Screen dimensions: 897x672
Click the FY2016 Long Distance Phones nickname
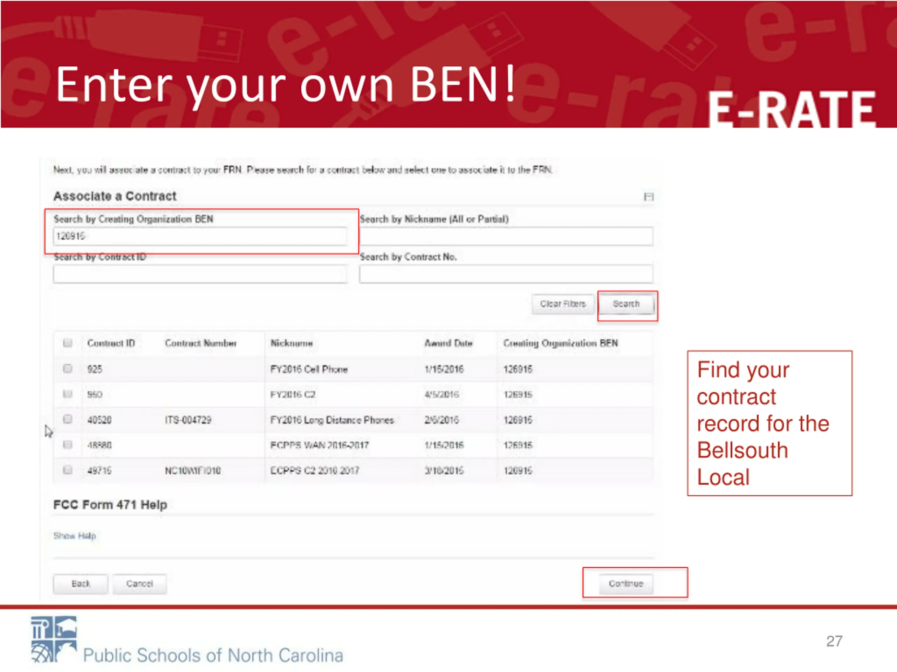332,420
